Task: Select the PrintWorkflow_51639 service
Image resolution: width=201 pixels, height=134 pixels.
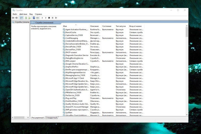Action: click(103, 101)
